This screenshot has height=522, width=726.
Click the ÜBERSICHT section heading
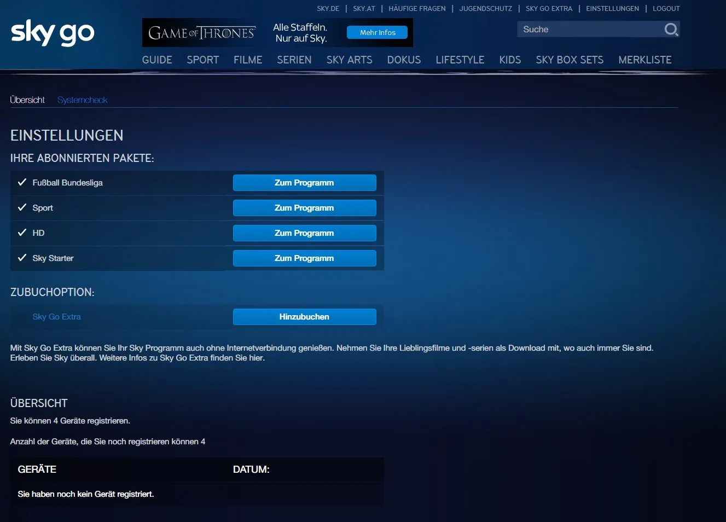click(x=39, y=403)
